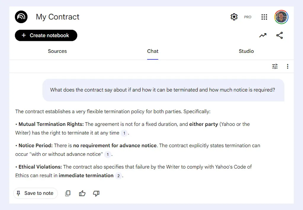This screenshot has height=210, width=303.
Task: Open the Studio tab
Action: [x=246, y=51]
